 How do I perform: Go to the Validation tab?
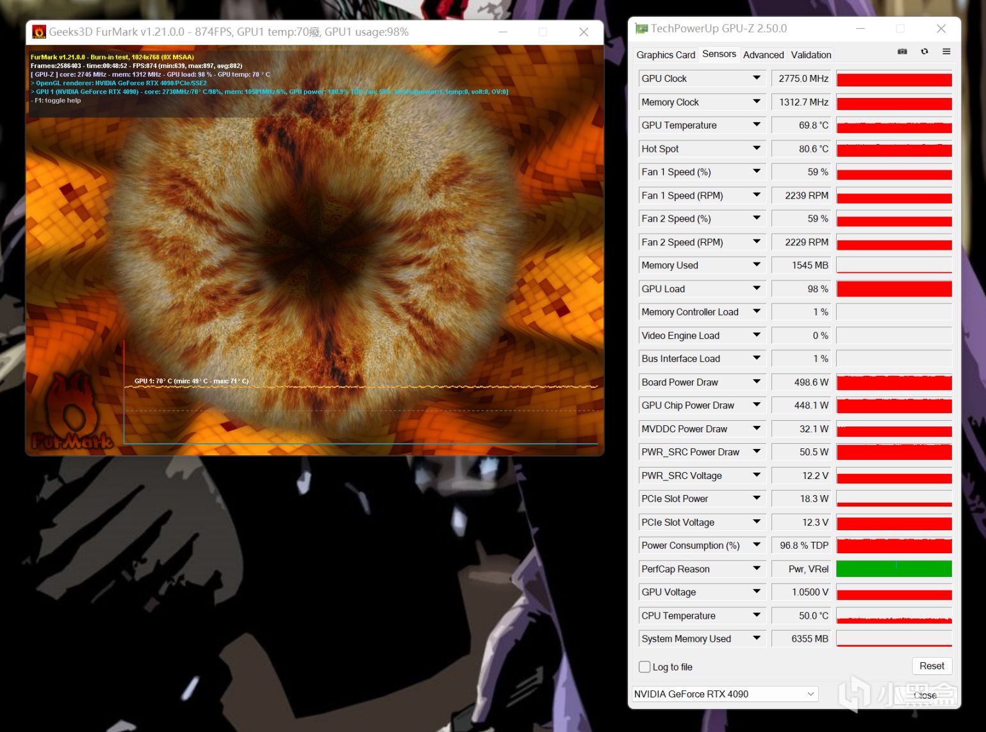tap(811, 55)
